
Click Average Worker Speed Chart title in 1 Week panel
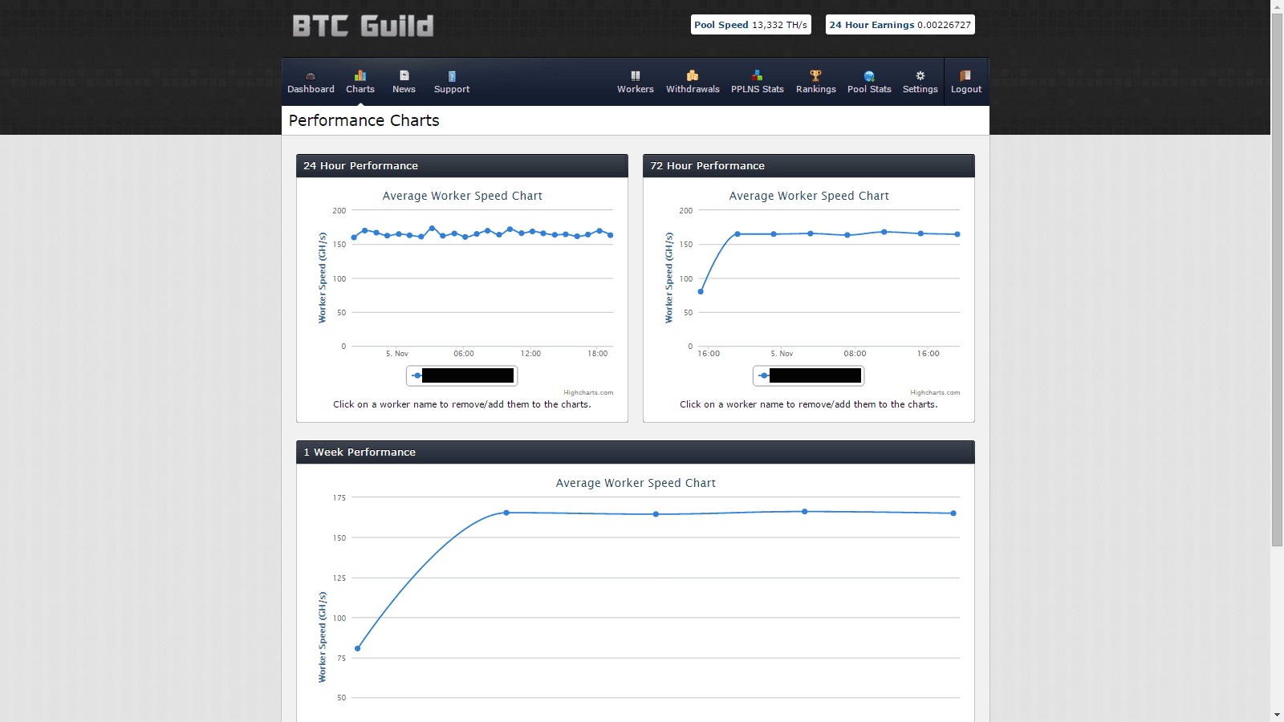[x=636, y=483]
